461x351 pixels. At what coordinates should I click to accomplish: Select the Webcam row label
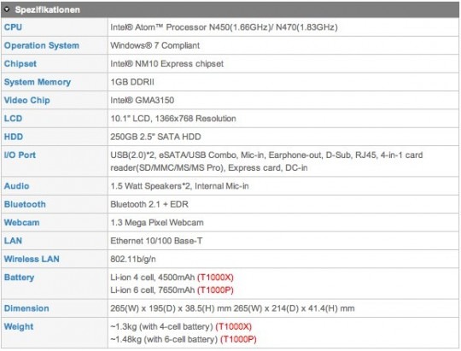(x=21, y=222)
